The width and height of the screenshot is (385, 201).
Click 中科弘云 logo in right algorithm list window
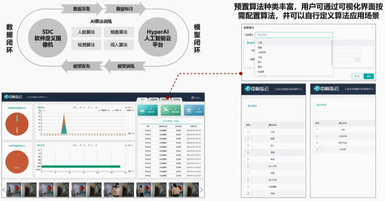[326, 89]
